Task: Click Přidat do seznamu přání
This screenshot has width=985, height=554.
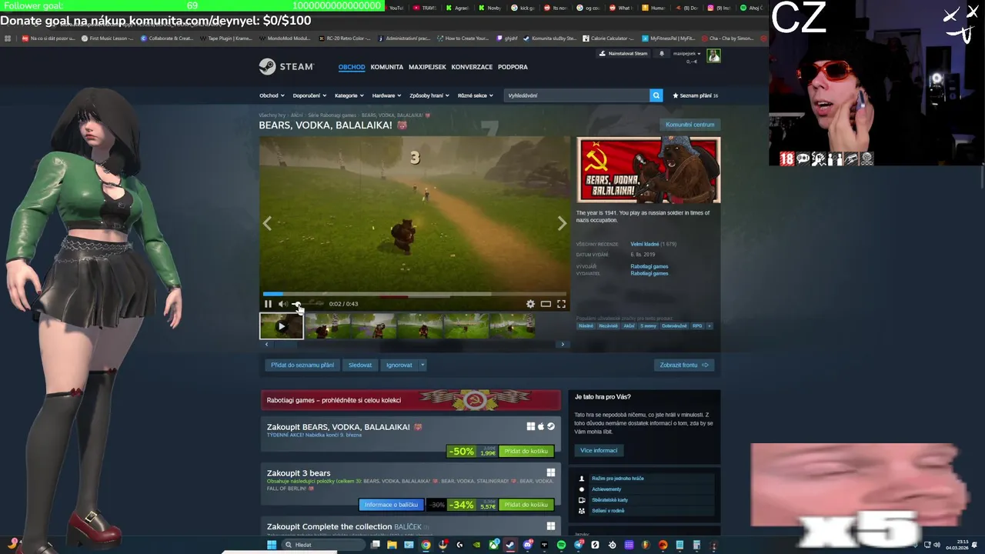Action: coord(302,365)
